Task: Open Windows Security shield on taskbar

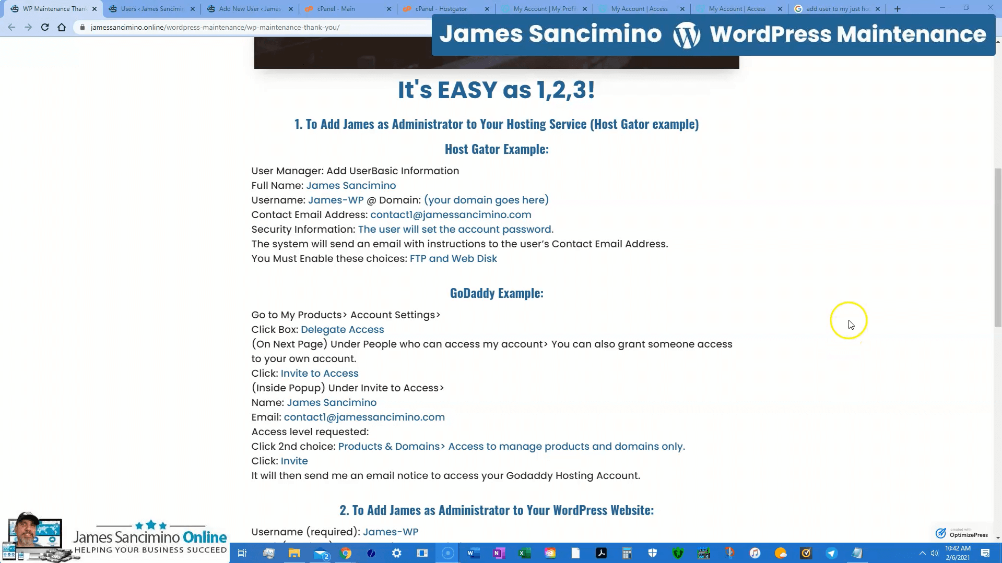Action: (653, 553)
